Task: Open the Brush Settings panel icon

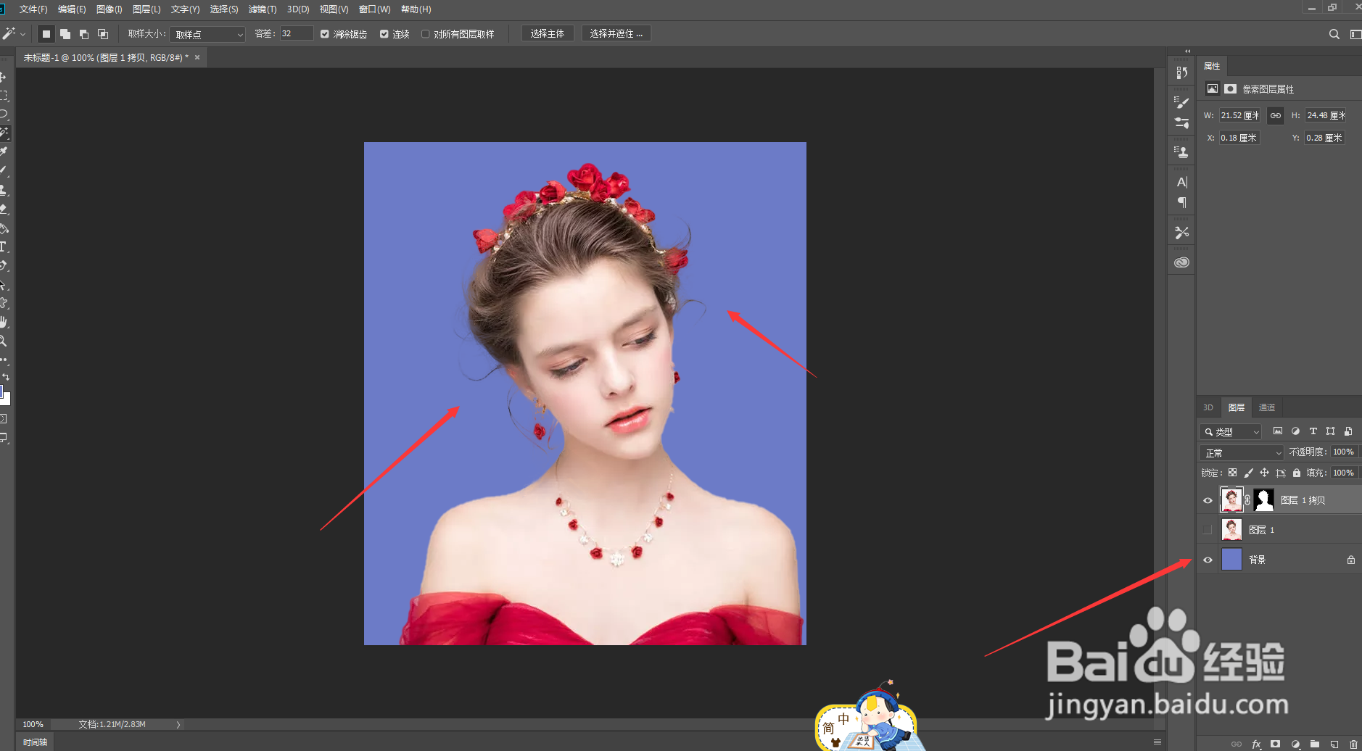Action: 1182,103
